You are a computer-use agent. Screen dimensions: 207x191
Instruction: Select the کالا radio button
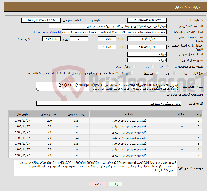168,66
